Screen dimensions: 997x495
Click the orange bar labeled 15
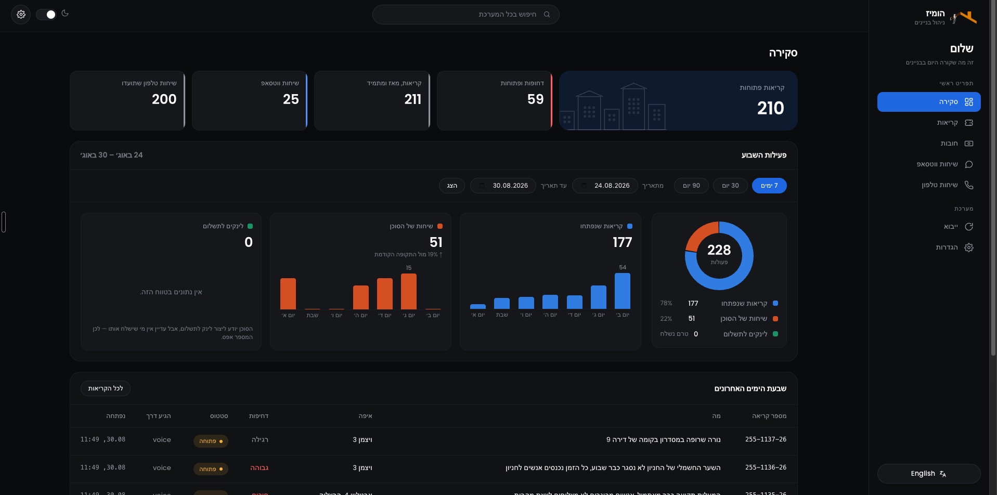(x=409, y=291)
